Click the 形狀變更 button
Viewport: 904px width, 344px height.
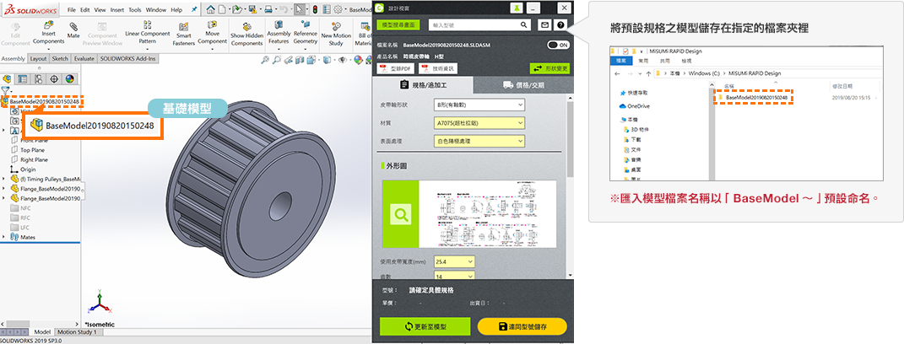tap(550, 68)
